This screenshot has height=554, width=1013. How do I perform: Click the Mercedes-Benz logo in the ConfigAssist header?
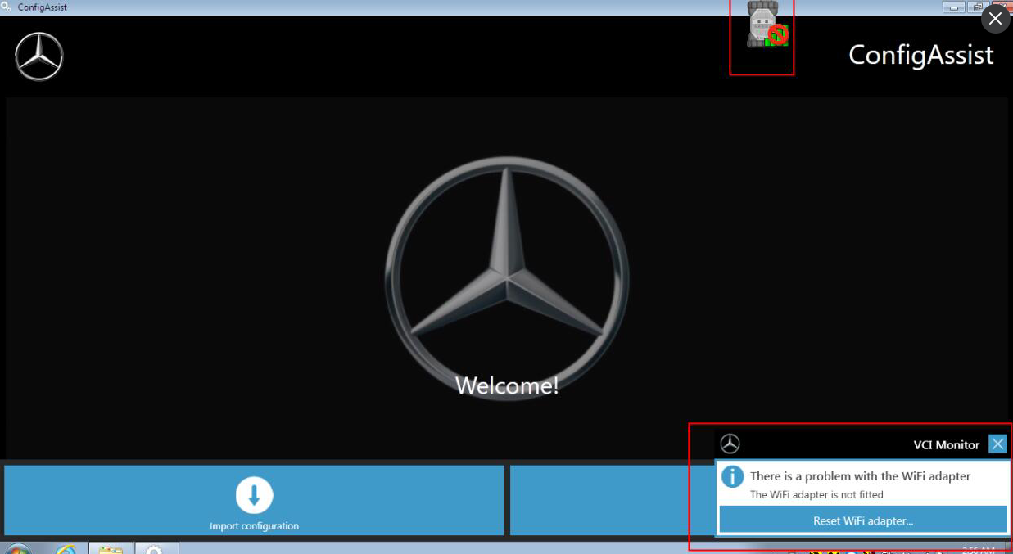point(38,56)
